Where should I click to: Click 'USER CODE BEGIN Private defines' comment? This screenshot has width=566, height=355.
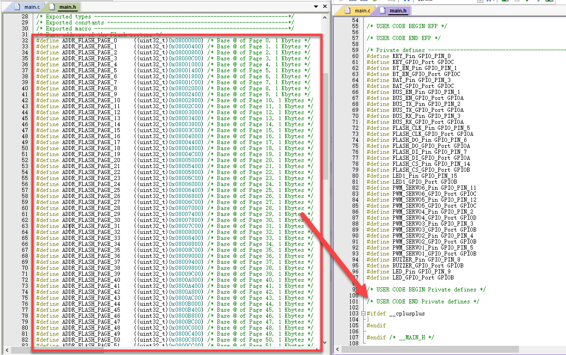[x=426, y=290]
